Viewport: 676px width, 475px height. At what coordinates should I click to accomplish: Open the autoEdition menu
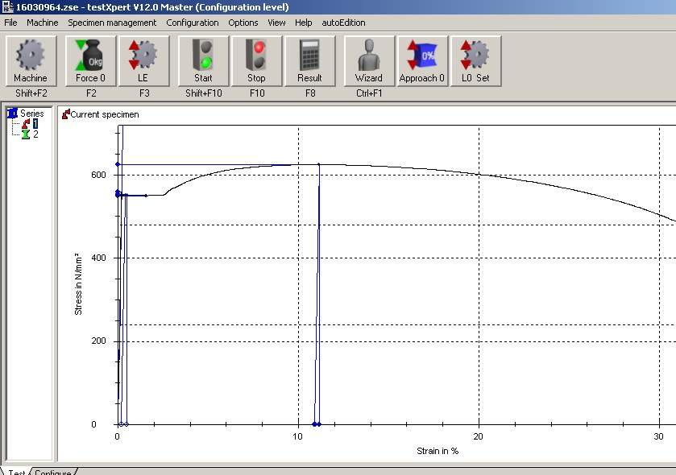[343, 23]
